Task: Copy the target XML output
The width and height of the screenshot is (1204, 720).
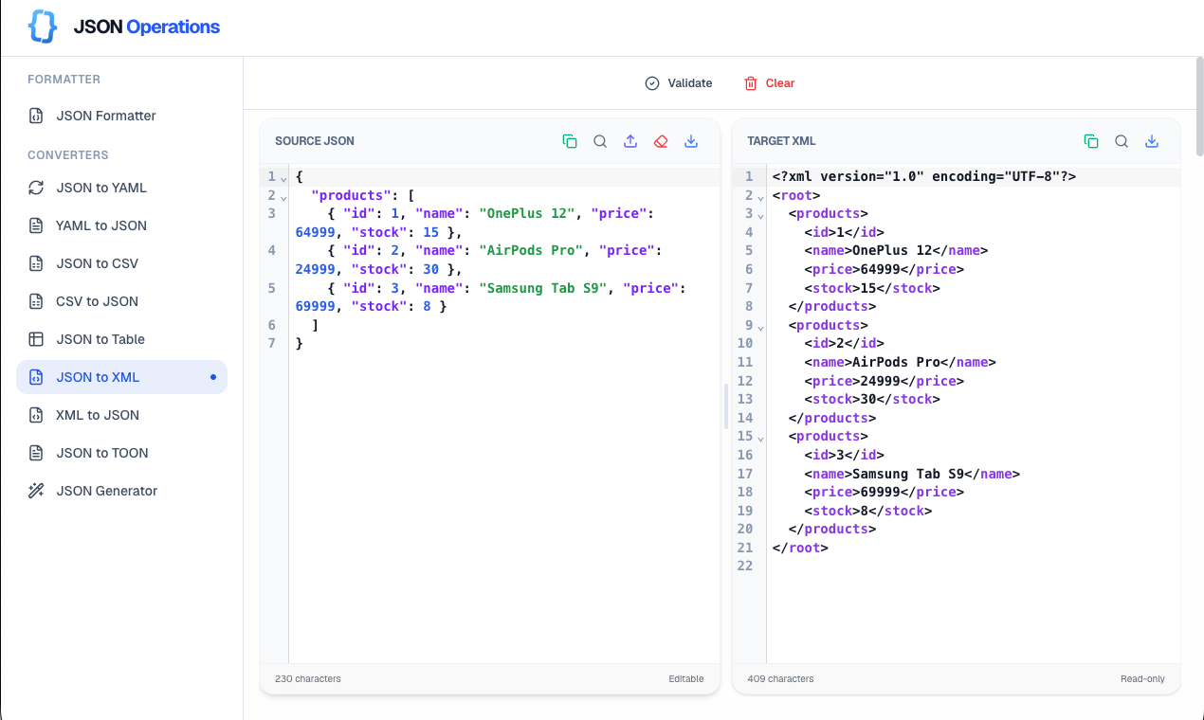Action: 1091,140
